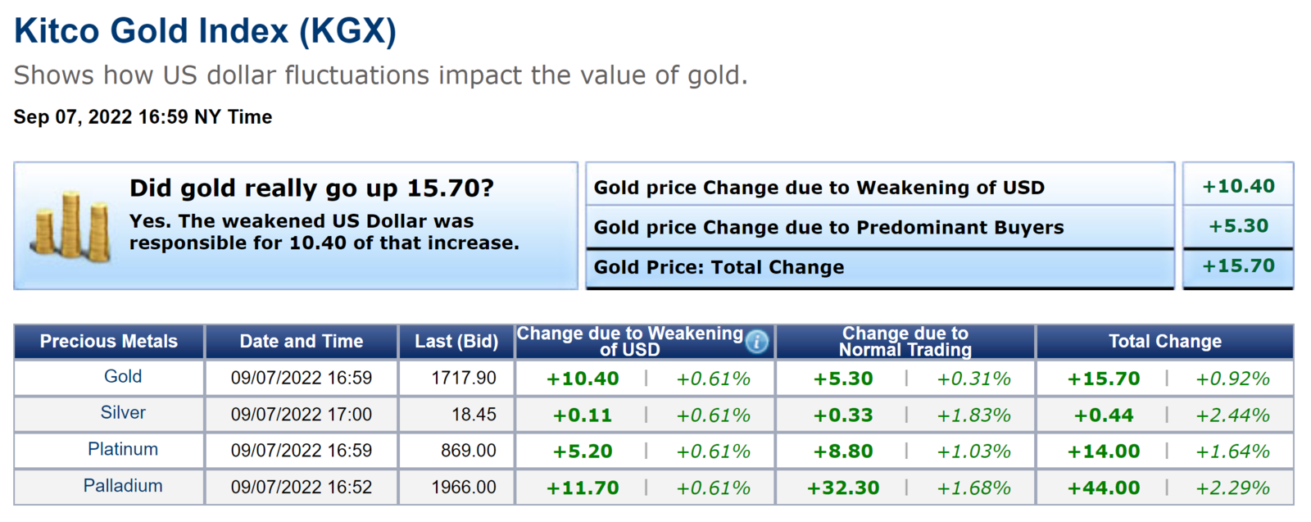The height and width of the screenshot is (522, 1311).
Task: Click Silver's +2.44% total change percentage
Action: pyautogui.click(x=1232, y=415)
